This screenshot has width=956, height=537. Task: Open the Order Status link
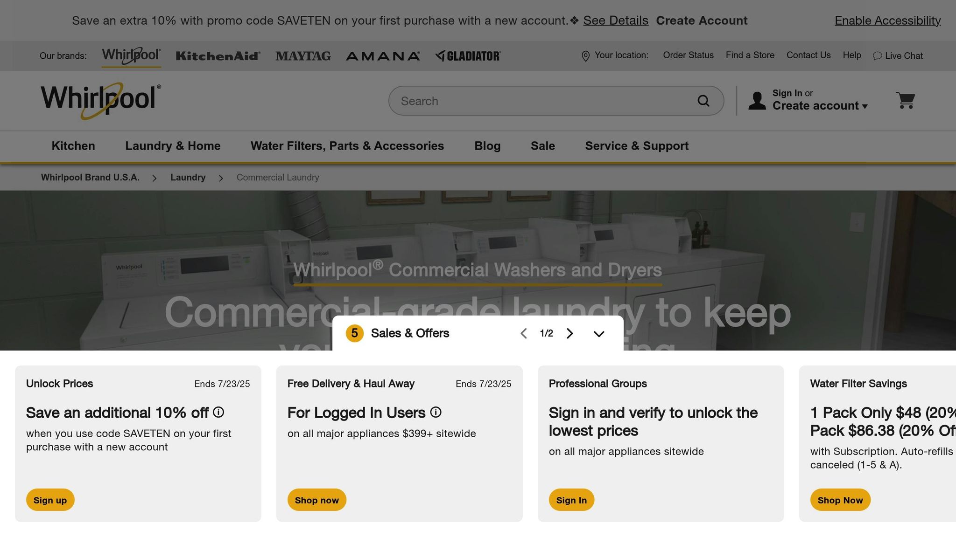pyautogui.click(x=688, y=55)
